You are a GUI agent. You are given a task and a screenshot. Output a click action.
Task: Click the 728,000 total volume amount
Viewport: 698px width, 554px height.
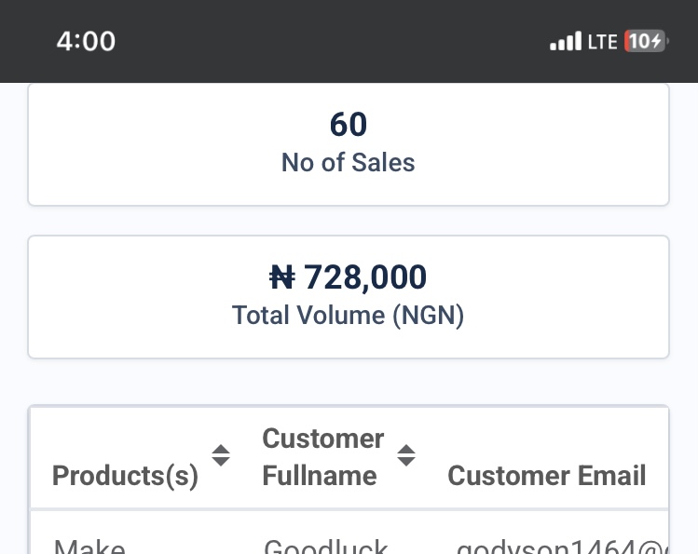click(365, 277)
